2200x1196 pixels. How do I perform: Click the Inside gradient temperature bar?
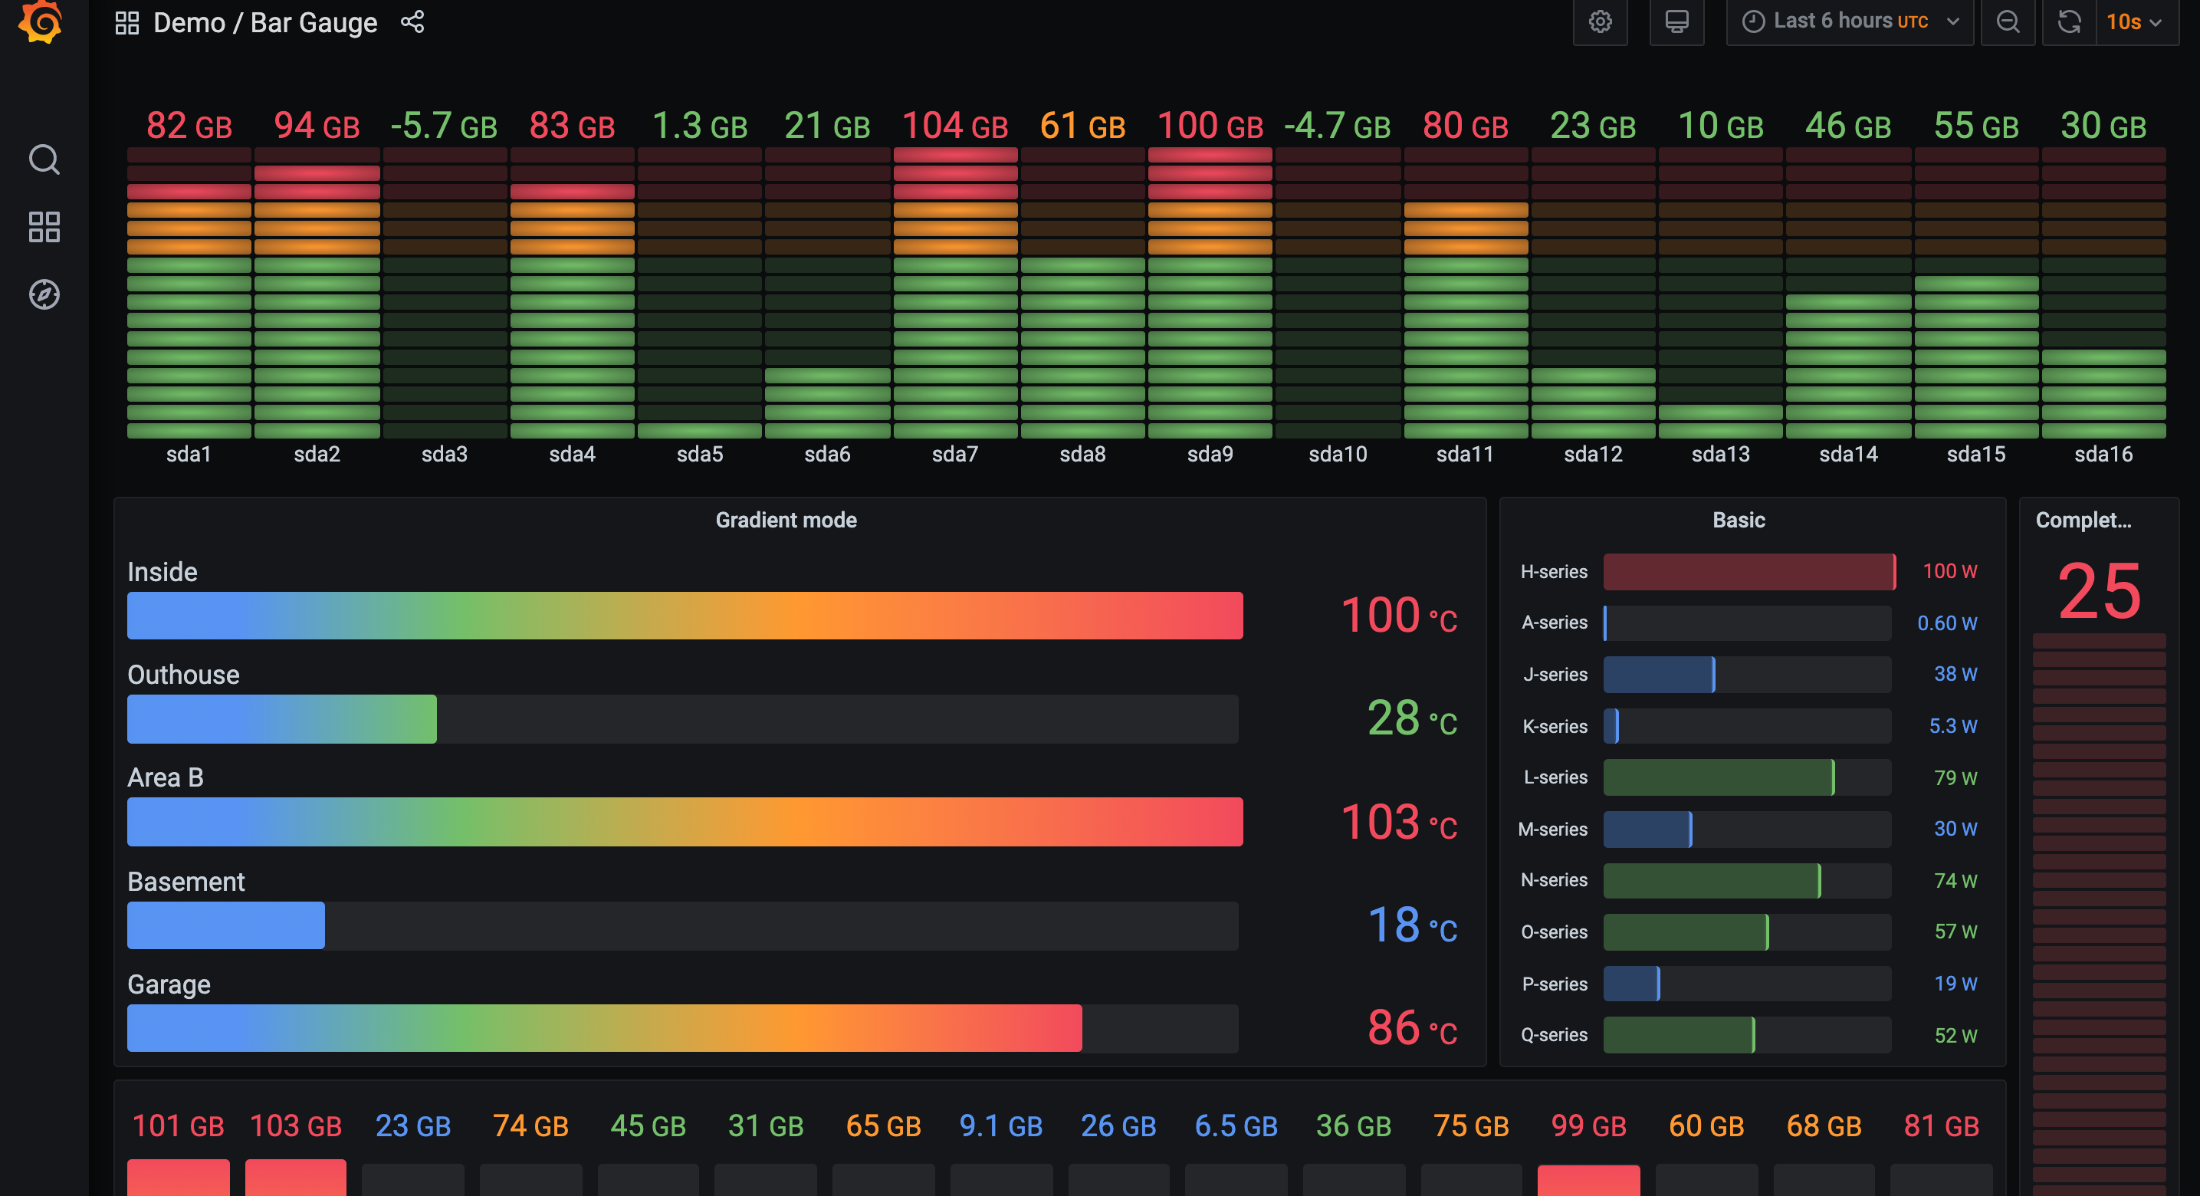pyautogui.click(x=684, y=615)
